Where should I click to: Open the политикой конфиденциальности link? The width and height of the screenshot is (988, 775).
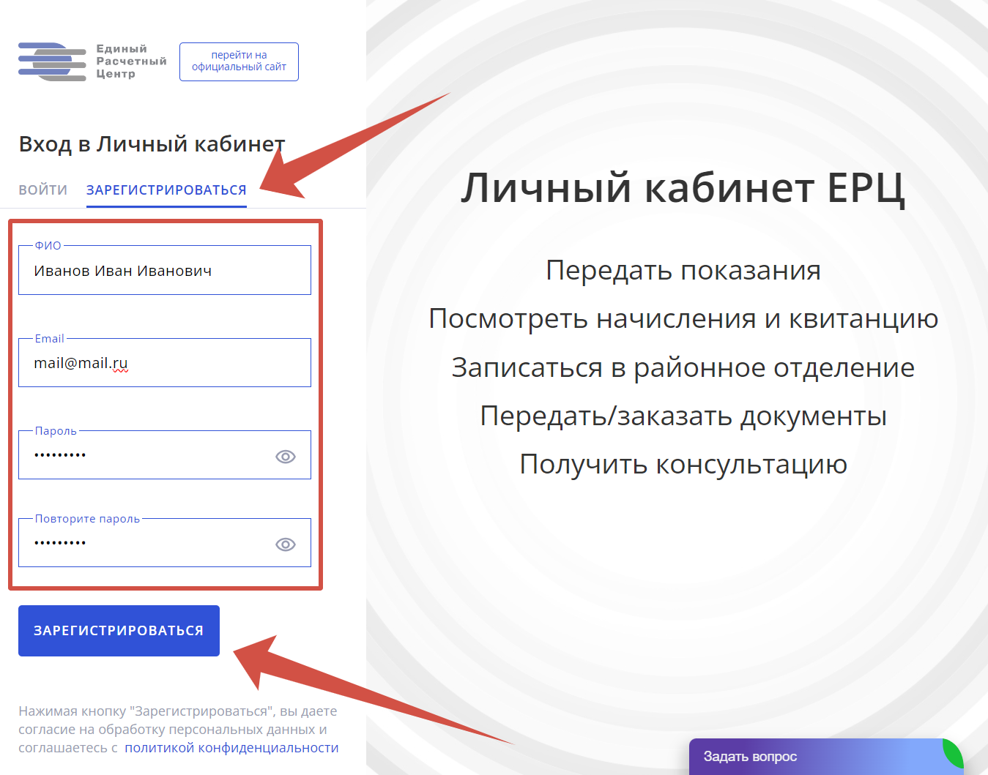[231, 748]
